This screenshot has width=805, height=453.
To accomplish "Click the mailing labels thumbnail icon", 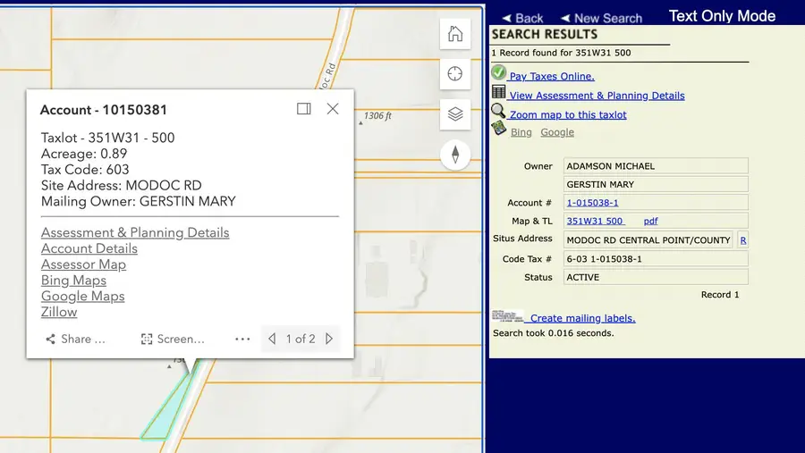I will coord(507,315).
